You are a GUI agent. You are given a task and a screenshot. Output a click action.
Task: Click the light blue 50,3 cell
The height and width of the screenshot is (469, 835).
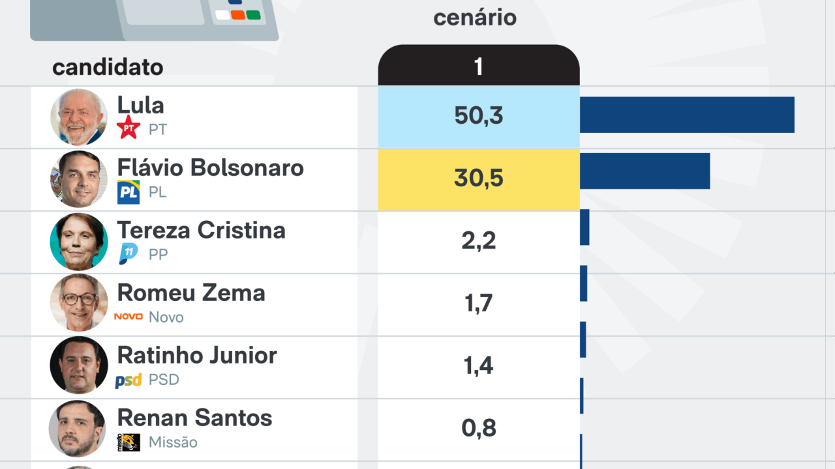pos(479,117)
